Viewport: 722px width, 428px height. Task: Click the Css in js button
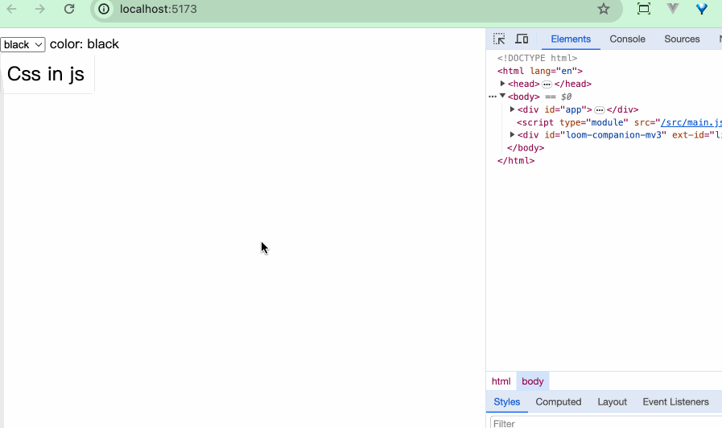46,74
